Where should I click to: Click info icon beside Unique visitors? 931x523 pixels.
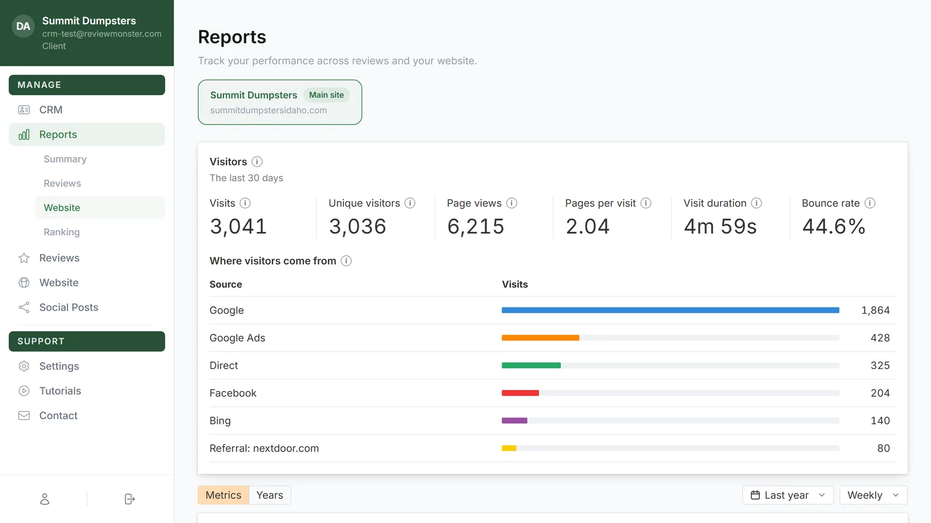[x=410, y=203]
